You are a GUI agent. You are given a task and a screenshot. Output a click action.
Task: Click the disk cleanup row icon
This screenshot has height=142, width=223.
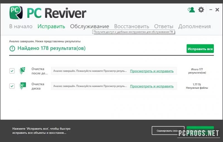click(23, 86)
